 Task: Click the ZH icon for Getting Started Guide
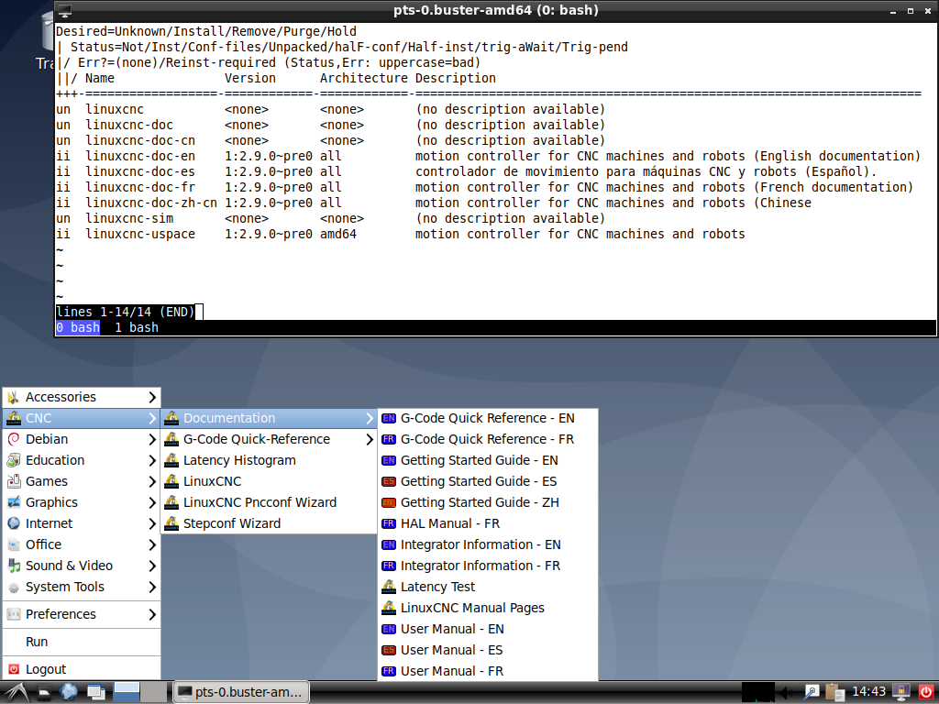[x=389, y=502]
